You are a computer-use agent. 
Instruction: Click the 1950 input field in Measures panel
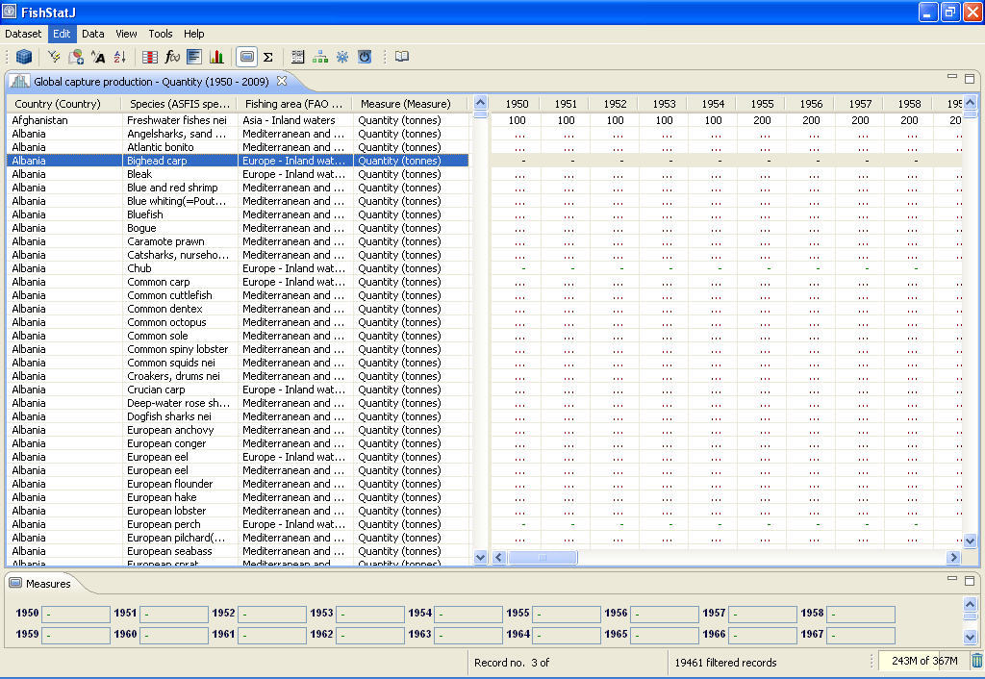click(x=76, y=614)
